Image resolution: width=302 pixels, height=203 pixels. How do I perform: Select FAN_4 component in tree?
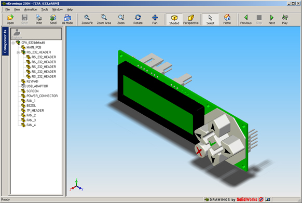point(31,125)
